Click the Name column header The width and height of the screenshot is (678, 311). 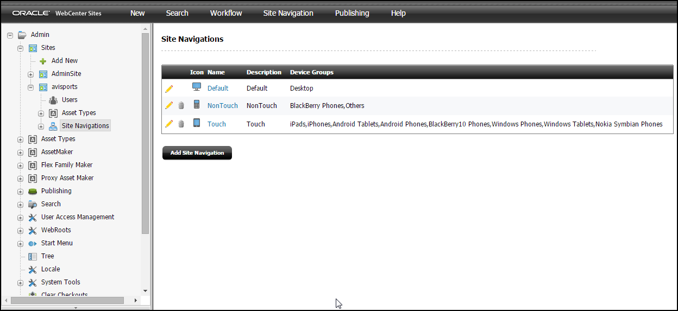(216, 72)
